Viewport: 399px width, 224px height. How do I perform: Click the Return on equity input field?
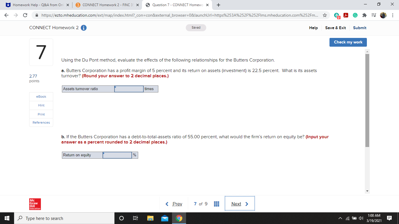click(117, 155)
